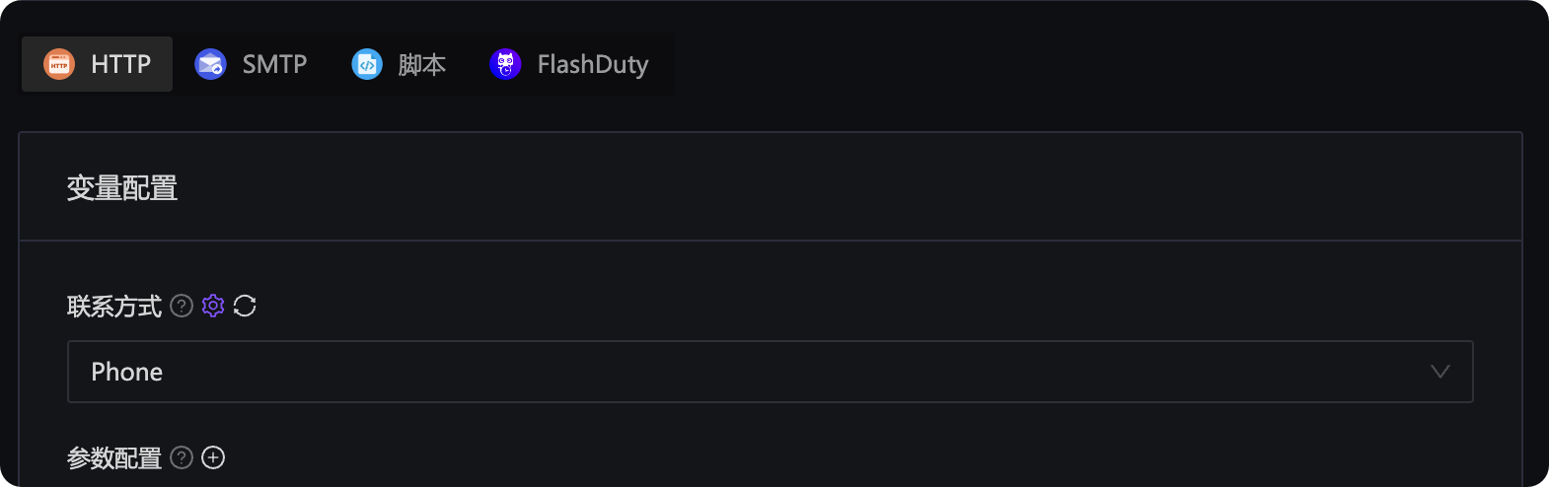This screenshot has height=487, width=1549.
Task: Click the 变量配置 section heading
Action: pyautogui.click(x=122, y=187)
